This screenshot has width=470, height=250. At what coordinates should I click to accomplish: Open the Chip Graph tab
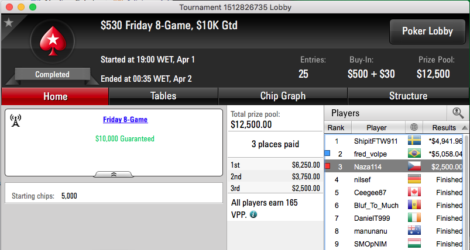point(283,96)
